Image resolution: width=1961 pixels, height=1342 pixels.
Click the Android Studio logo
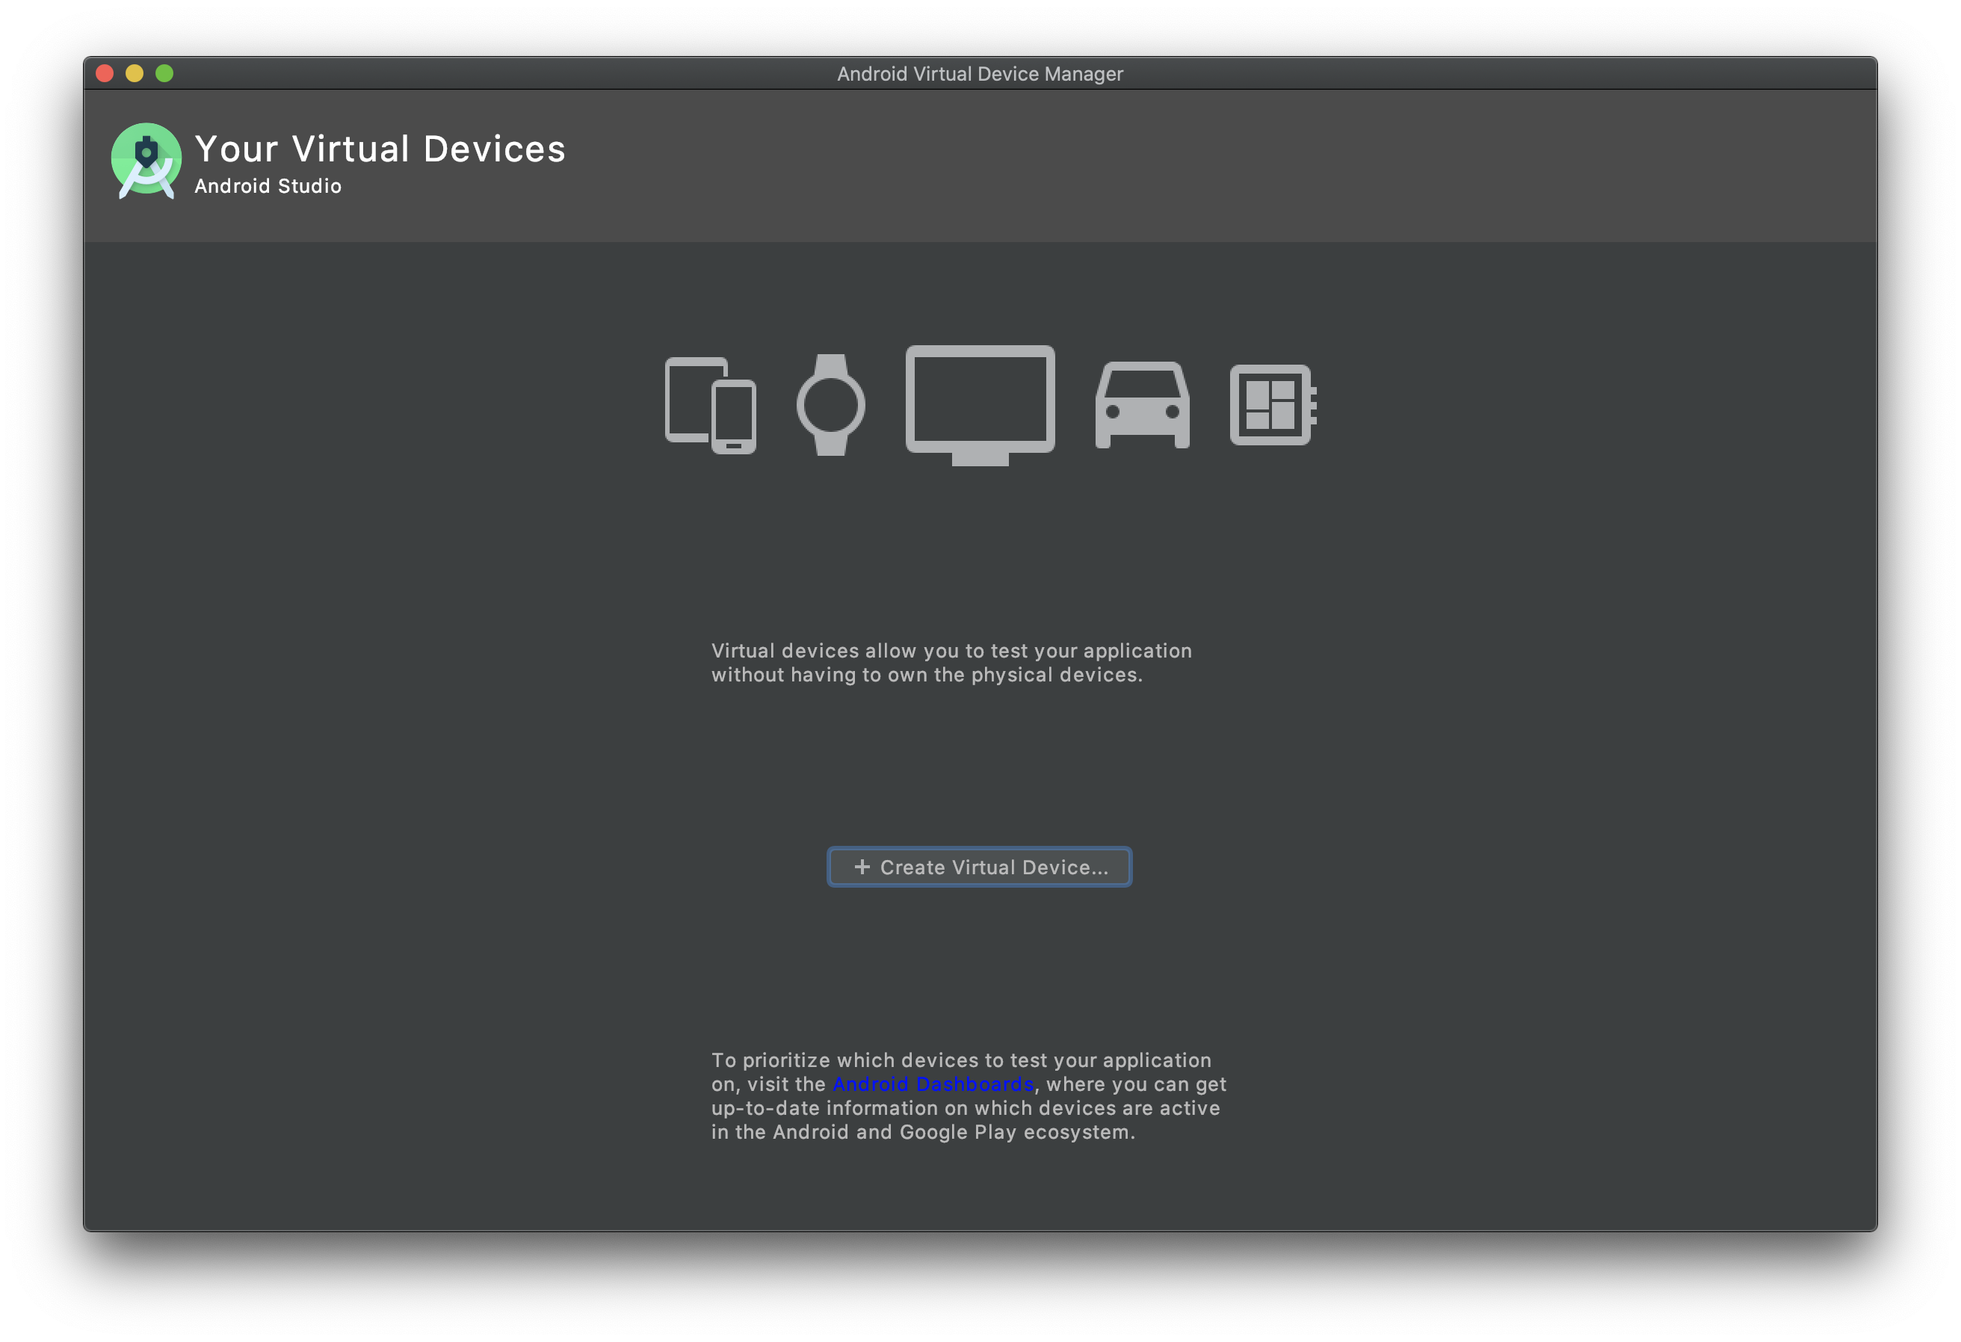[146, 160]
